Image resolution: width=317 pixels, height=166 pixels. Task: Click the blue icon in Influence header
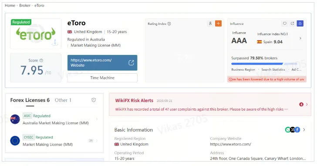coord(300,24)
